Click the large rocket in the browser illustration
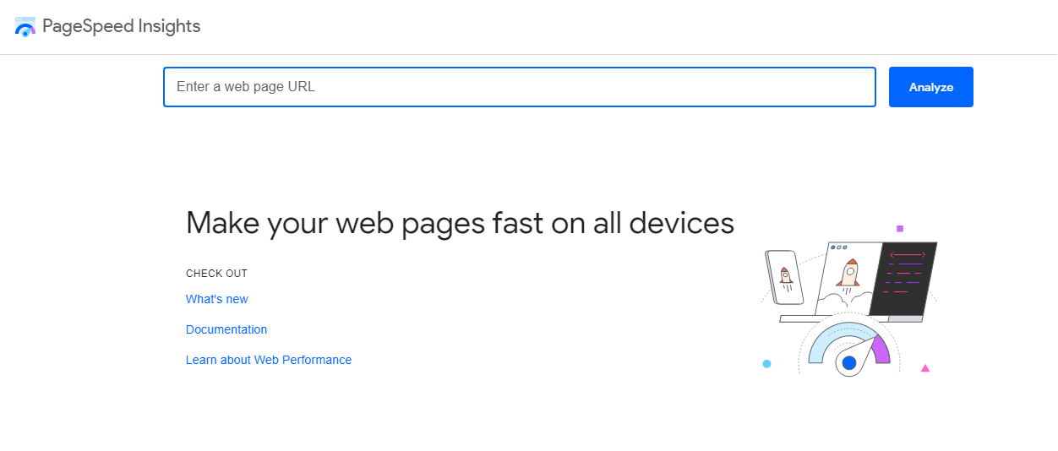The height and width of the screenshot is (451, 1058). (848, 274)
